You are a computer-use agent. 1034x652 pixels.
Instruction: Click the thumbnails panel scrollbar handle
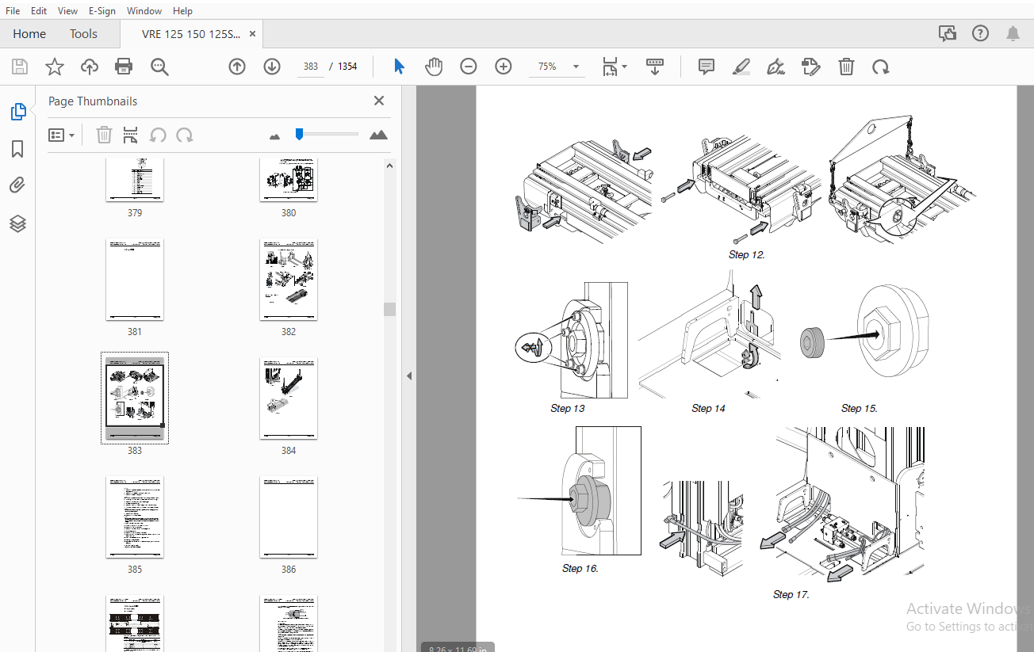tap(389, 309)
